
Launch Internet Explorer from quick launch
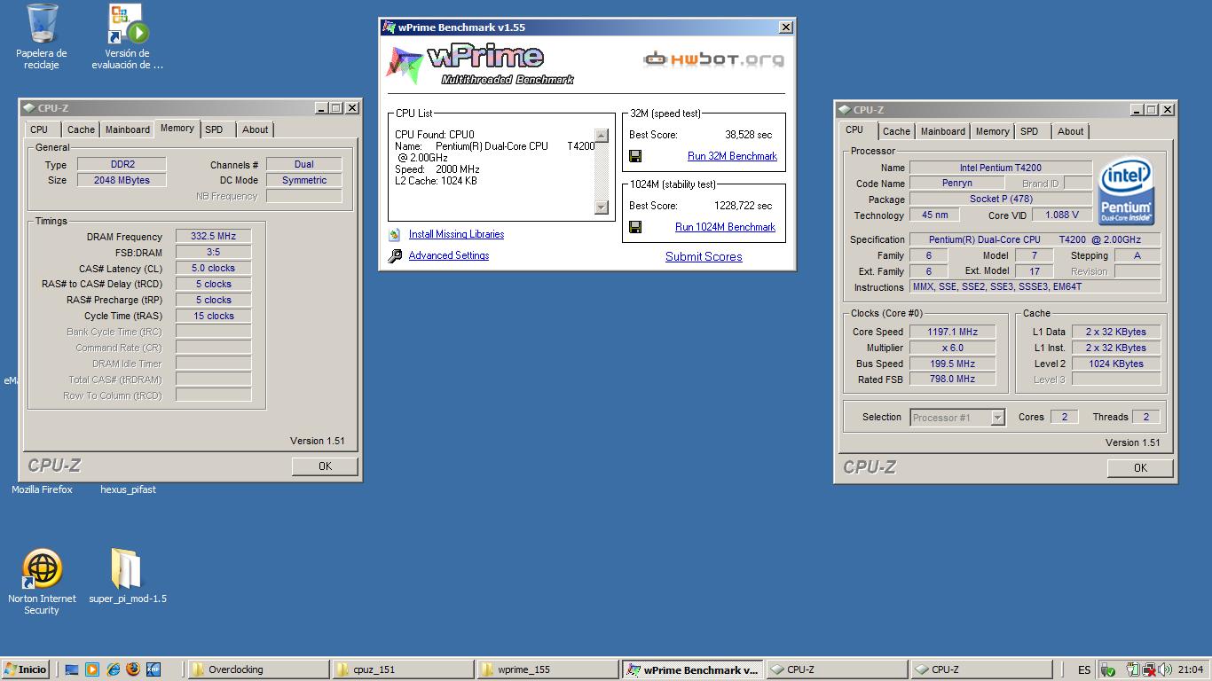pos(113,669)
